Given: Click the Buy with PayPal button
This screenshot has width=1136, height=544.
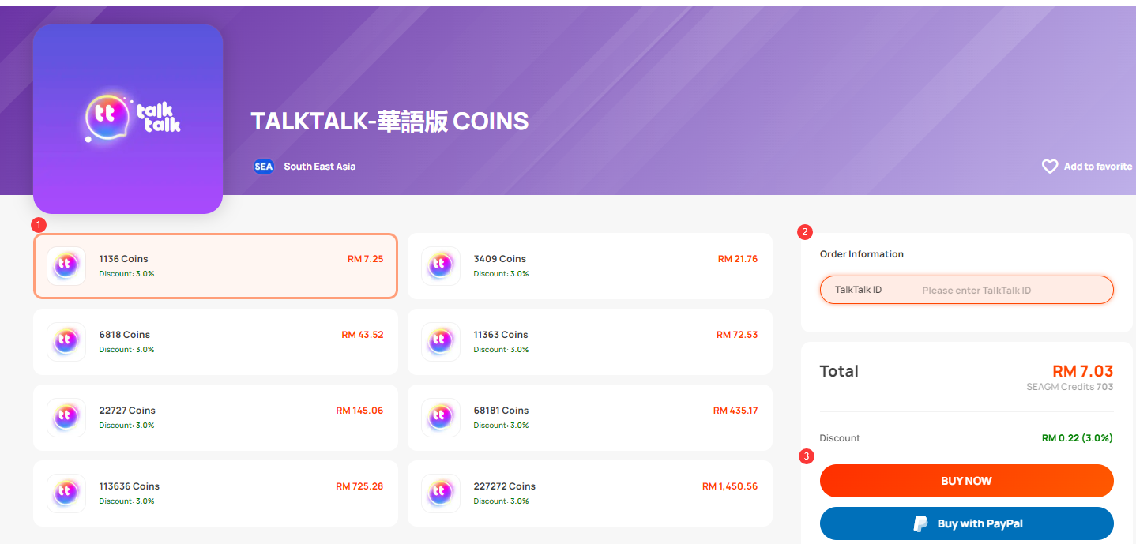Looking at the screenshot, I should coord(967,523).
